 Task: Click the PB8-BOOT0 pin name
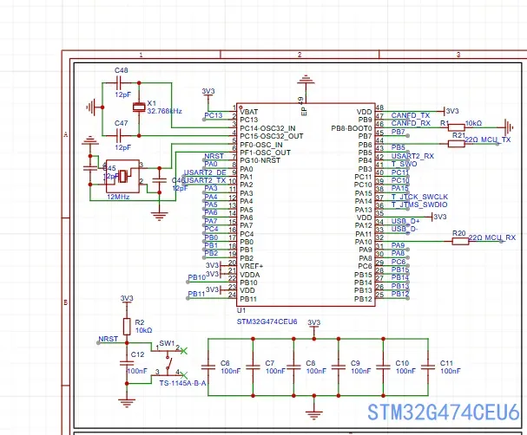352,128
